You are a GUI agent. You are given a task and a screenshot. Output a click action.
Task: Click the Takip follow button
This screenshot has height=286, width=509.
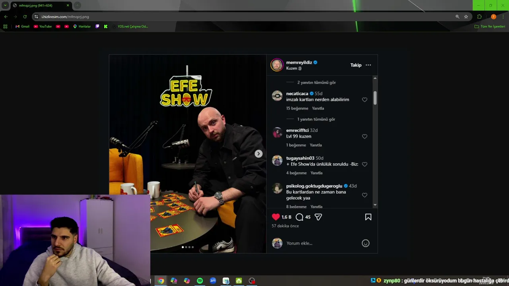click(356, 65)
